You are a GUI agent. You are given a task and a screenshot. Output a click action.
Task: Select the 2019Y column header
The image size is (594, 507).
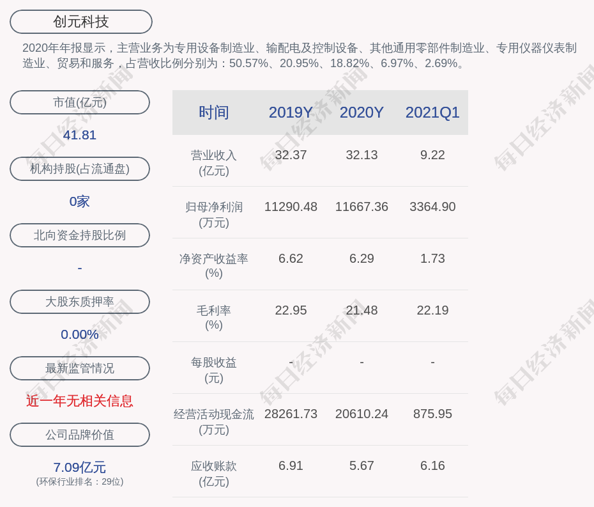tap(291, 113)
